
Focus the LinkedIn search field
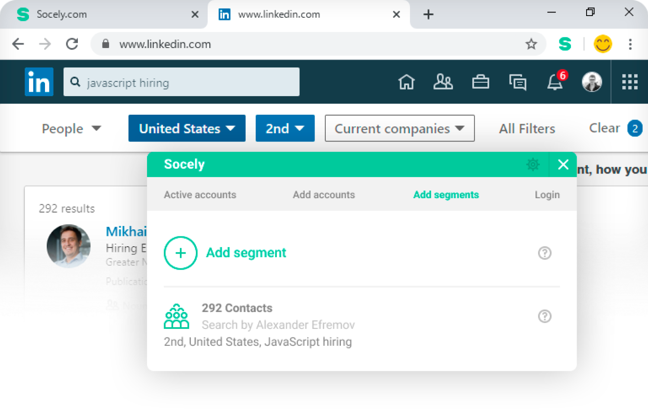(x=181, y=82)
